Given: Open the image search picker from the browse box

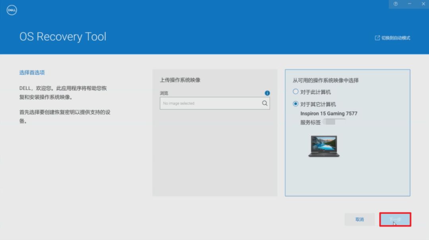Looking at the screenshot, I should [264, 103].
